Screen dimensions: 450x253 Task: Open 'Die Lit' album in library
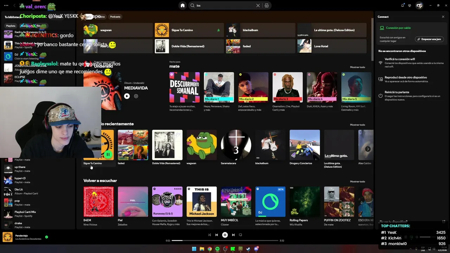click(x=38, y=192)
